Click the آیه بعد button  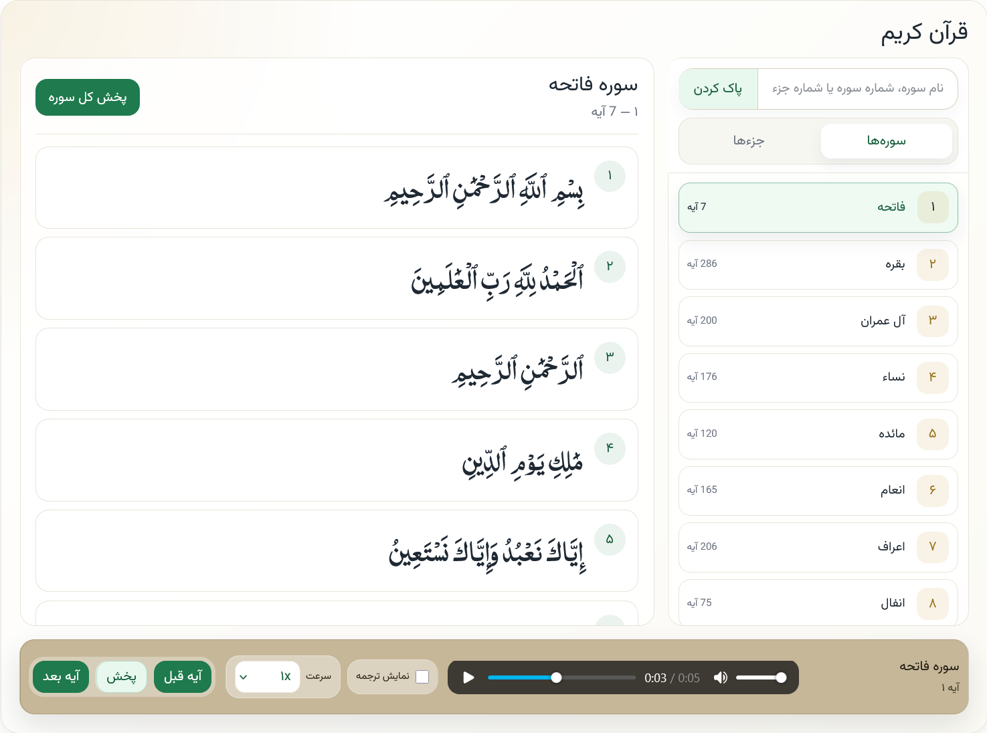[61, 677]
